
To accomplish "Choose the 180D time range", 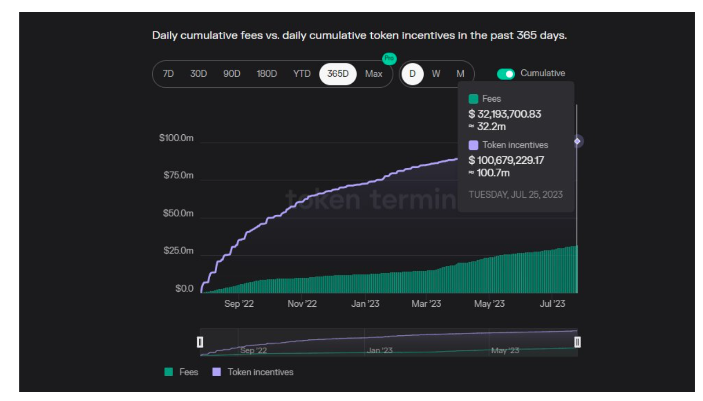I will click(267, 74).
